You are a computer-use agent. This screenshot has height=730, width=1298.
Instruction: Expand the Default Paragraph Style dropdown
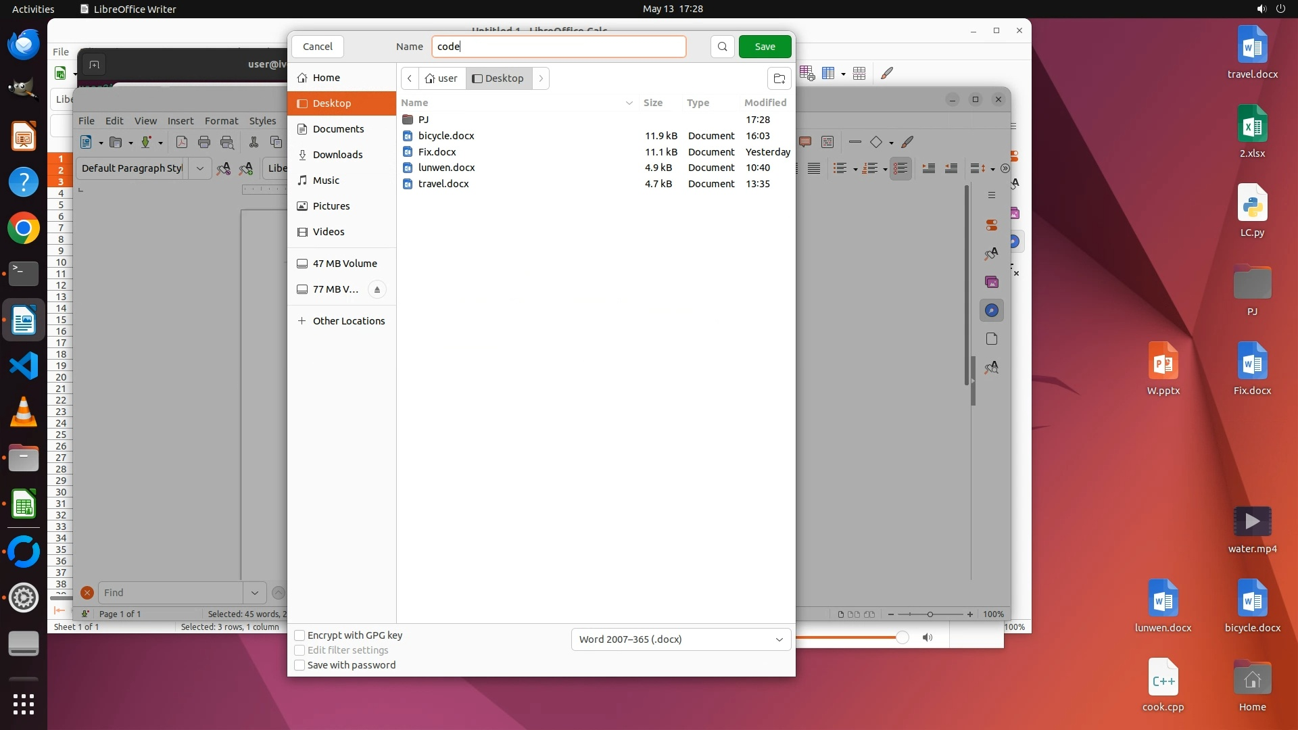[x=199, y=168]
